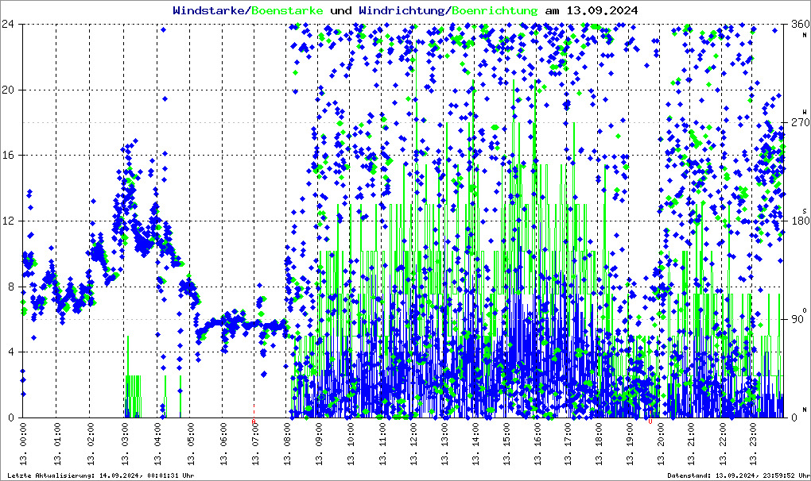Screen dimensions: 811x481
Task: Click the time label '13. 04:00'
Action: (x=157, y=444)
